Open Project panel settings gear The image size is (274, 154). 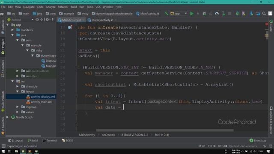point(47,20)
